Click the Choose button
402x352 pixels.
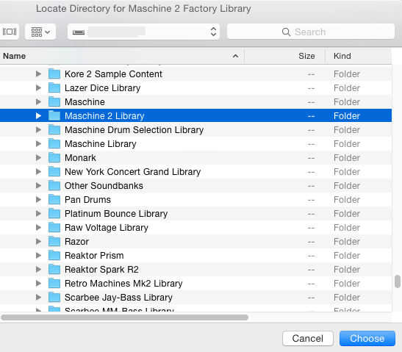click(367, 339)
